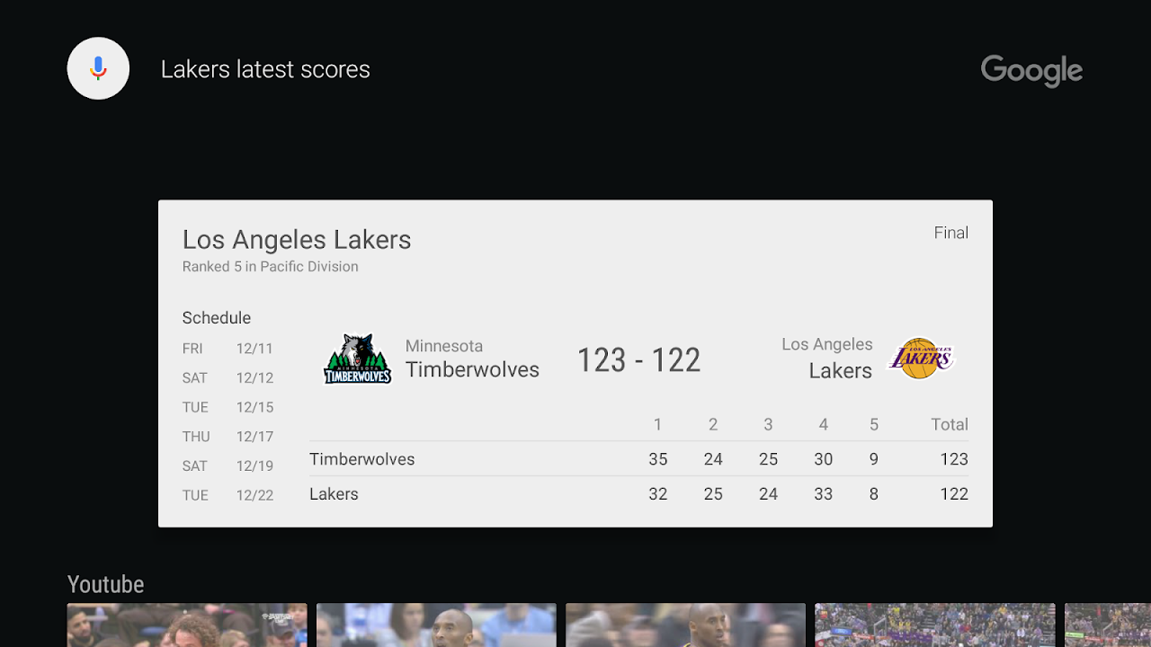
Task: Open the Kobe Bryant interview video thumbnail
Action: [435, 625]
